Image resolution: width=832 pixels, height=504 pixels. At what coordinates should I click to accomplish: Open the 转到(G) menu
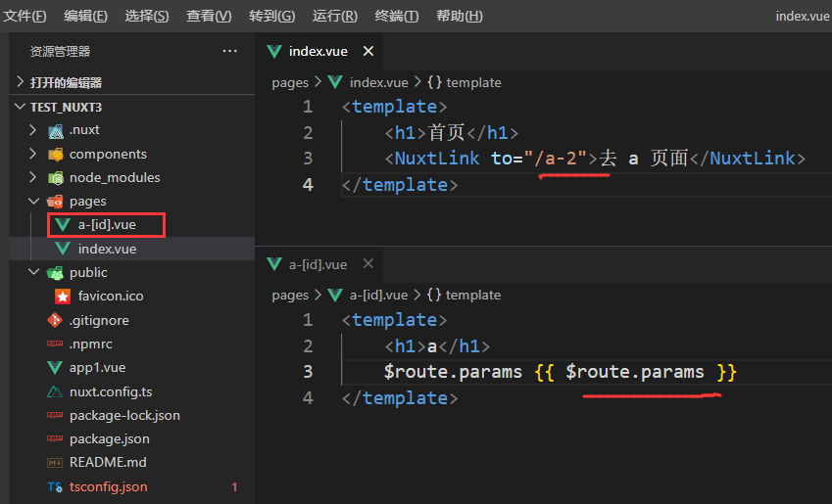271,16
